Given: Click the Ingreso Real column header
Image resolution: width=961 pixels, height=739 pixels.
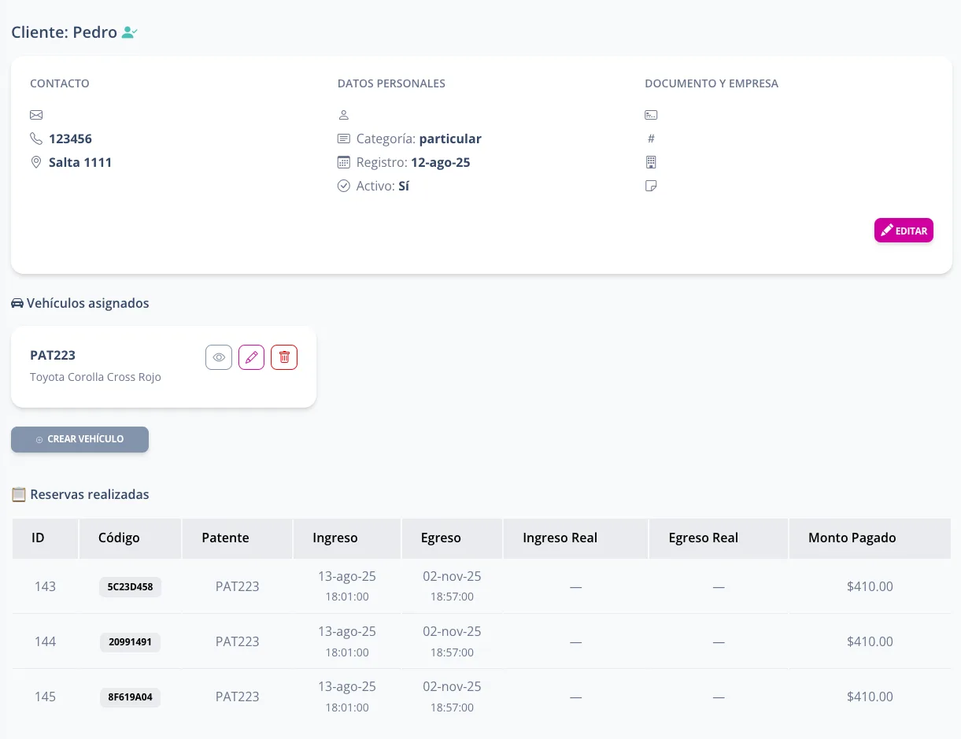Looking at the screenshot, I should [x=560, y=538].
